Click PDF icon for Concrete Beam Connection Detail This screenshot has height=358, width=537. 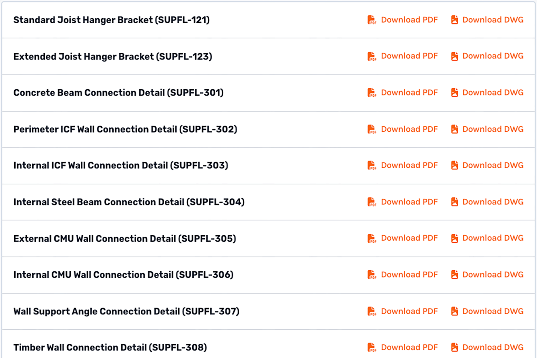coord(372,93)
